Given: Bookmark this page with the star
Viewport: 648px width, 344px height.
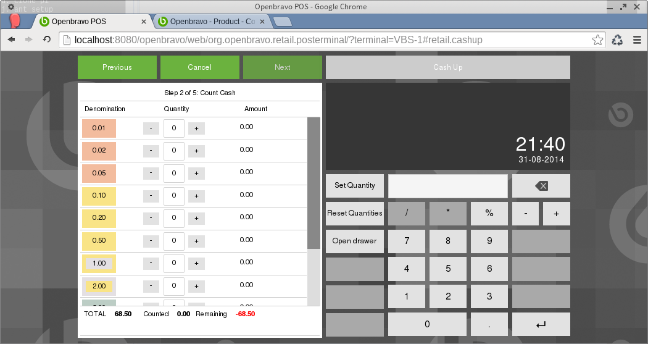Looking at the screenshot, I should (x=597, y=40).
